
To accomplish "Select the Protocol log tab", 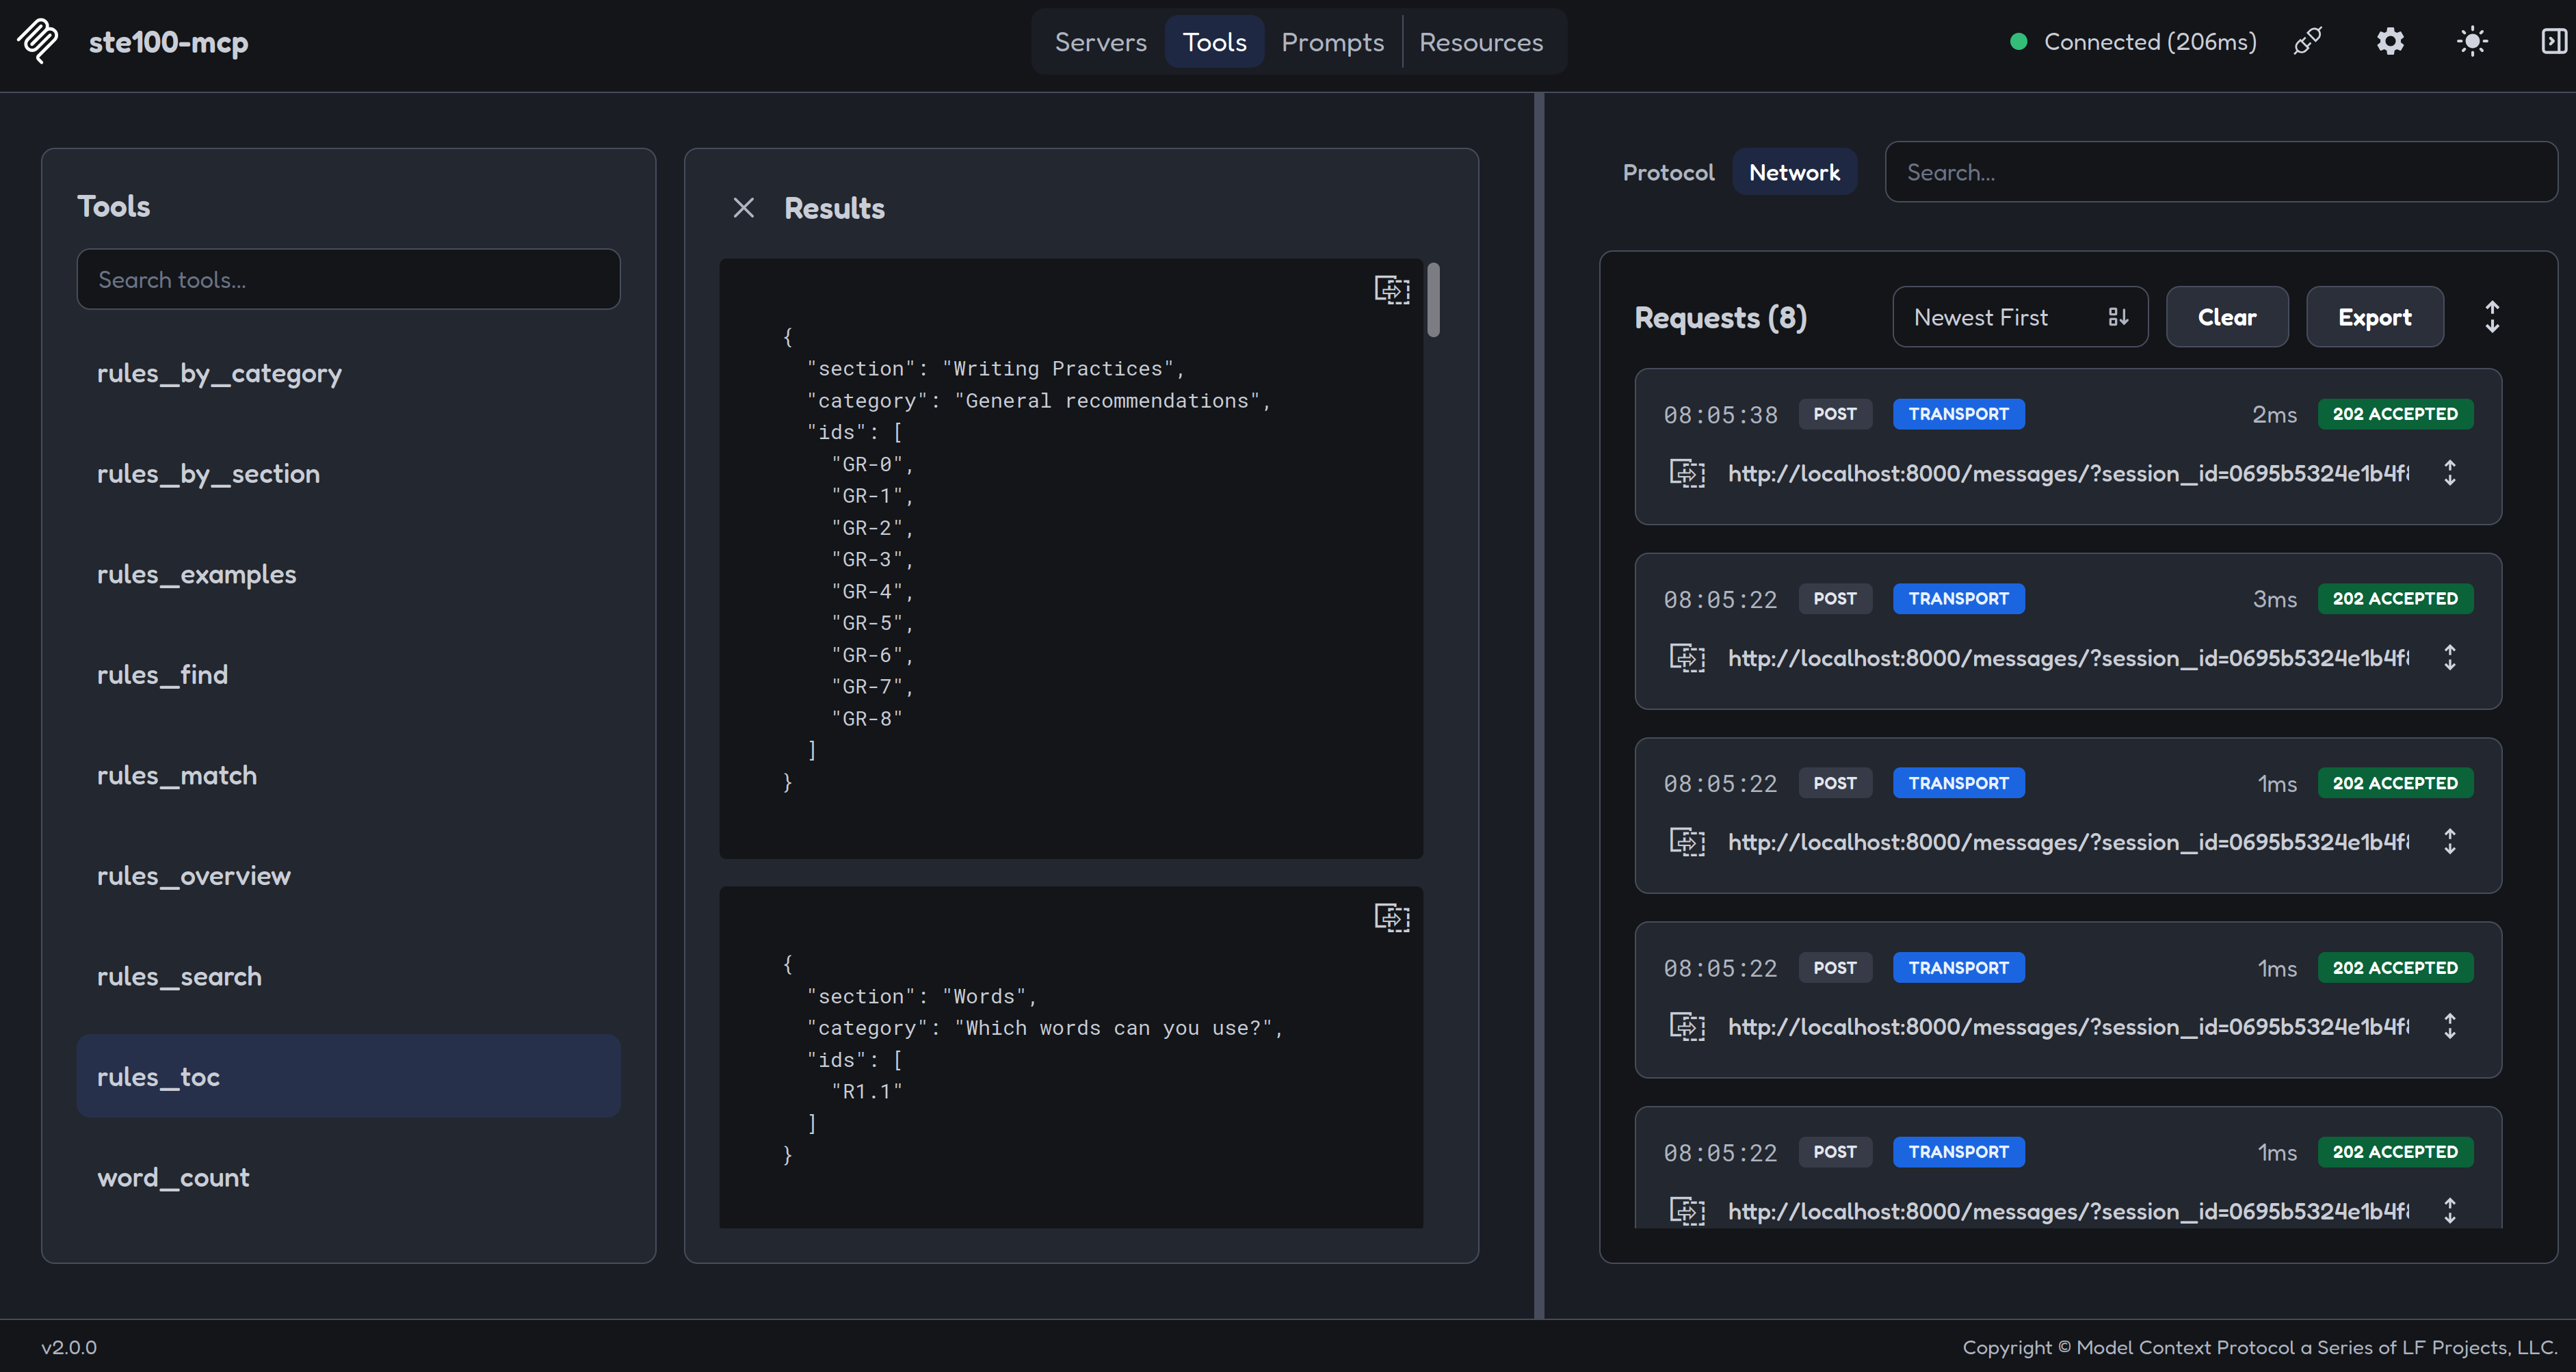I will (1668, 172).
